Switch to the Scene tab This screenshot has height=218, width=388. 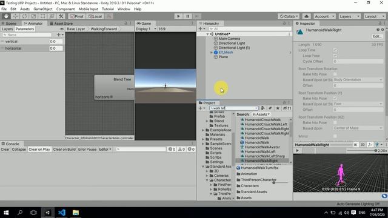tap(10, 24)
